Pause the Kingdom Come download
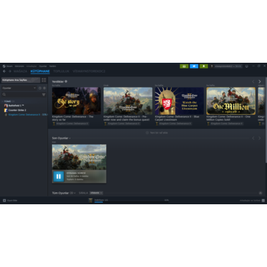The image size is (267, 267). pos(59,176)
